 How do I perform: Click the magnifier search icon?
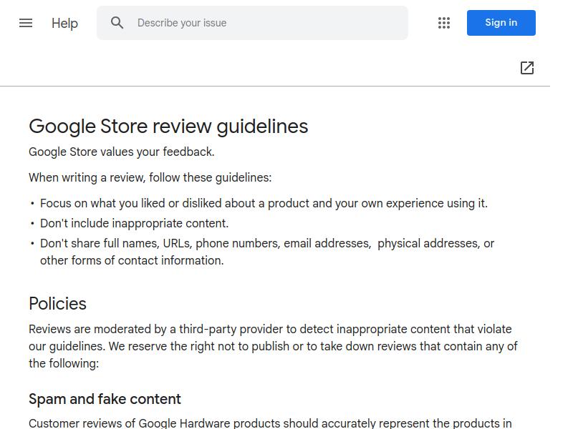pyautogui.click(x=117, y=23)
